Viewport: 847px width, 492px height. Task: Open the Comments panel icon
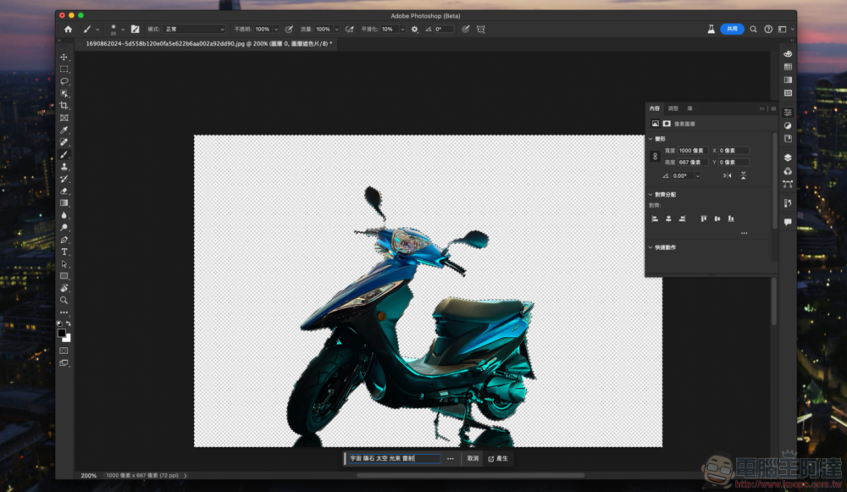[788, 222]
